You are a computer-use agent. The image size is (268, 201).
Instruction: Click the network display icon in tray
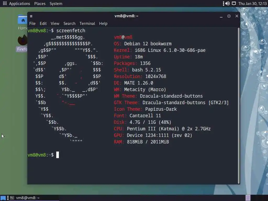coord(234,3)
